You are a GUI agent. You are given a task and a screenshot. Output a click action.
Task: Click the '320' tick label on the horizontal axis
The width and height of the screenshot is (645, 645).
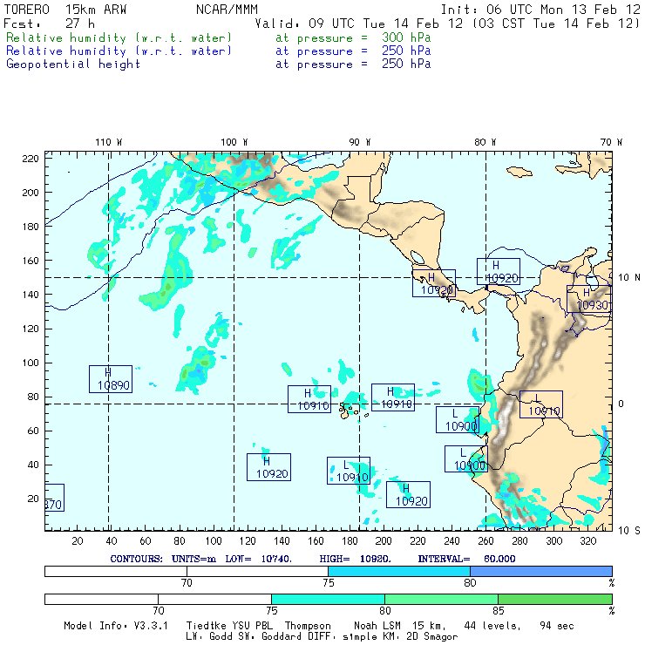(587, 540)
